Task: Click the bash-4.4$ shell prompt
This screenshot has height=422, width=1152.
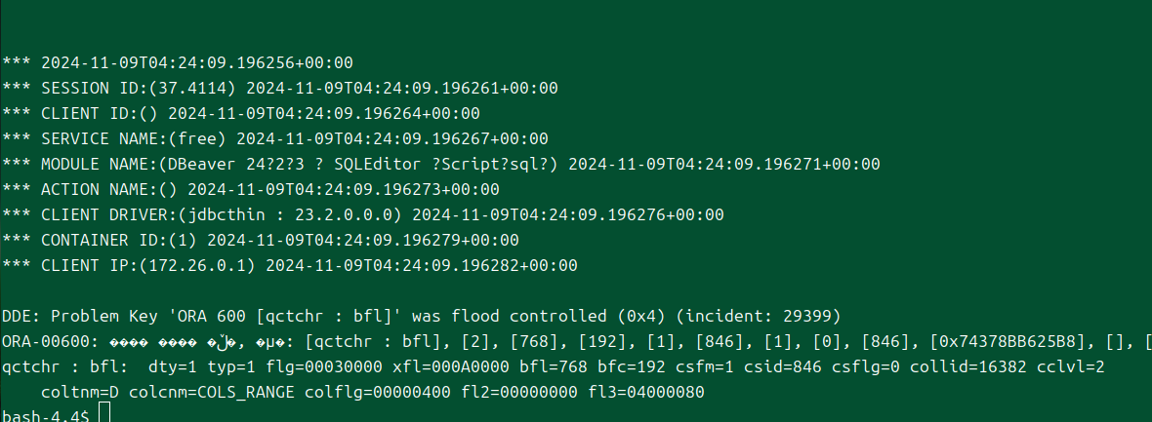Action: pyautogui.click(x=46, y=416)
